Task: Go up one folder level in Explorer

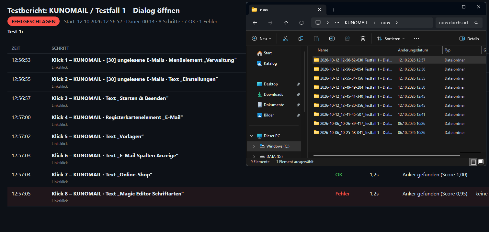Action: click(286, 23)
